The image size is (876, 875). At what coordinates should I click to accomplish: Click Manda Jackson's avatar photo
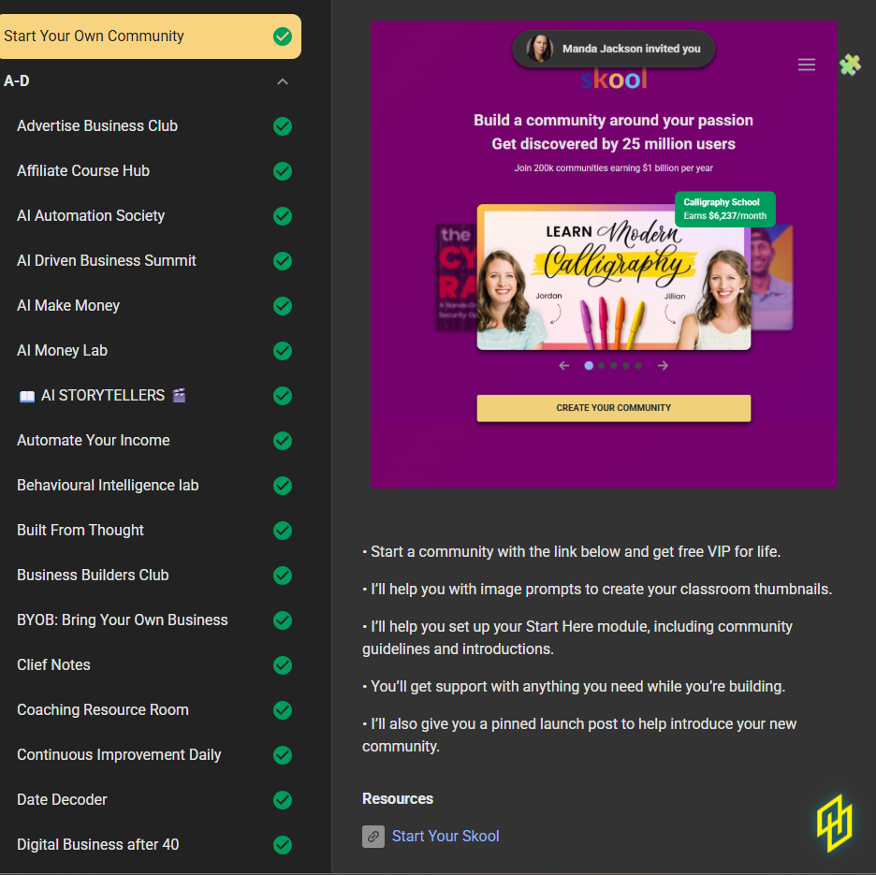540,49
